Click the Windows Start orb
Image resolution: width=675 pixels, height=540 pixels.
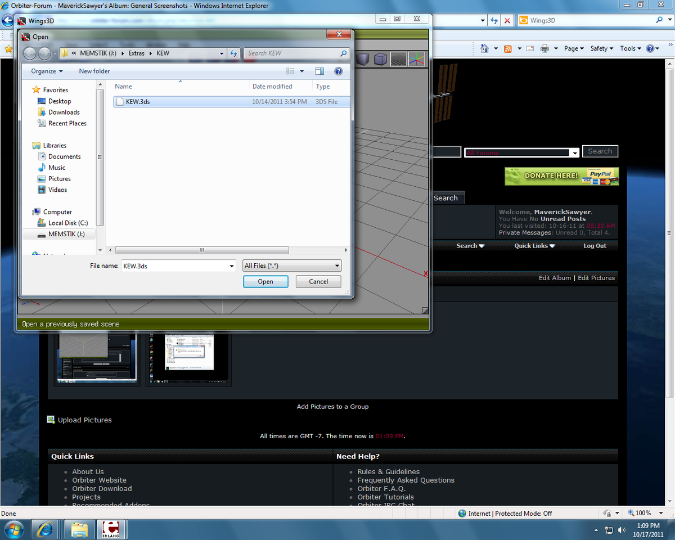(13, 529)
